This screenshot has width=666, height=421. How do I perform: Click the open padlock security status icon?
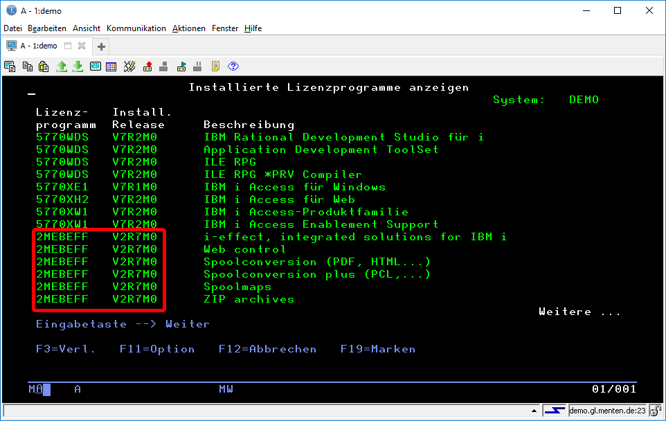tap(656, 411)
